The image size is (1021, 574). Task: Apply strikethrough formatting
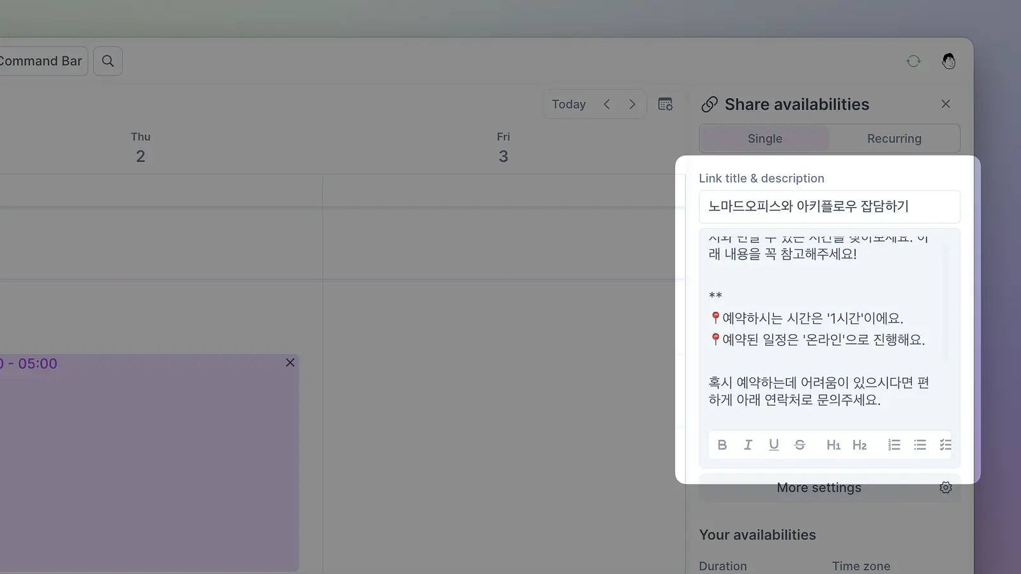[x=800, y=445]
